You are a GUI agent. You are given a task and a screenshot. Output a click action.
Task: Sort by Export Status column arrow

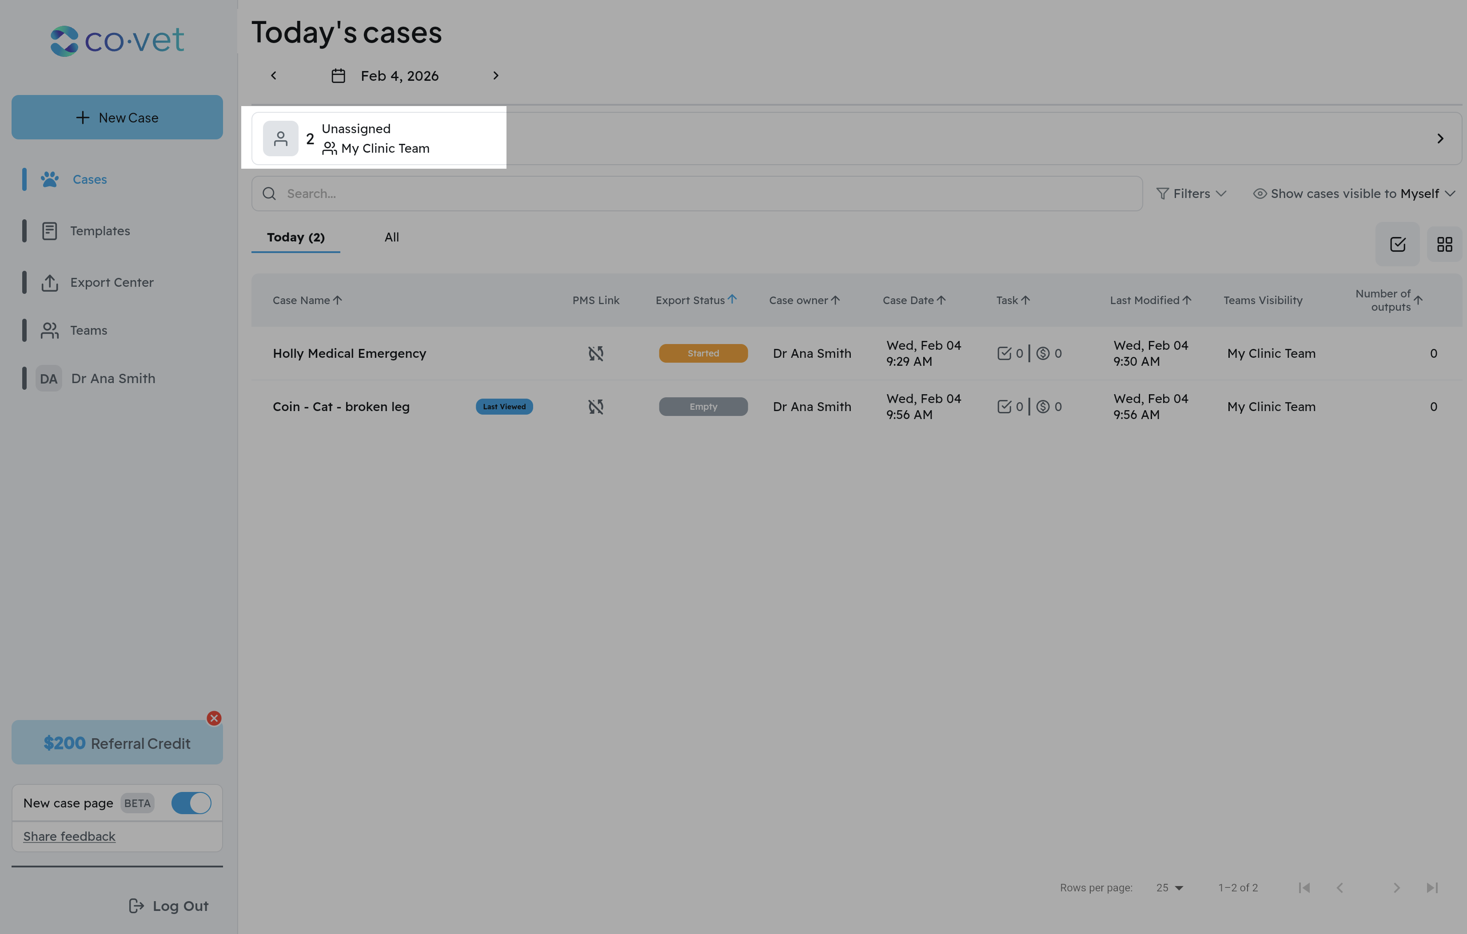[732, 300]
